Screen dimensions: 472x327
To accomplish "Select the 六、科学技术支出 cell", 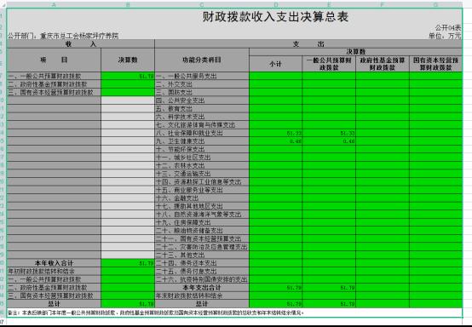I will click(202, 117).
